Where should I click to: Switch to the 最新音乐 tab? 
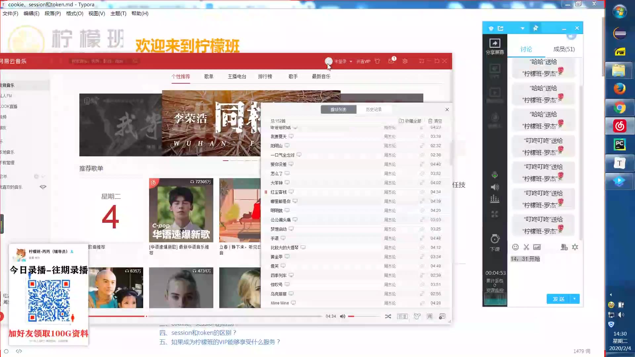tap(321, 76)
